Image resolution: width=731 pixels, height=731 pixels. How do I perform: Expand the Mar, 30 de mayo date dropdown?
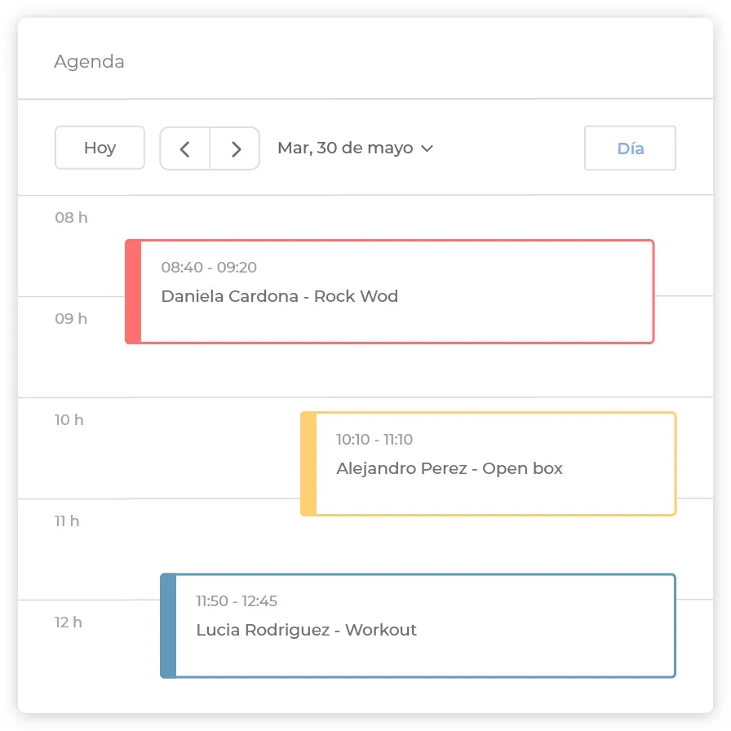point(355,148)
